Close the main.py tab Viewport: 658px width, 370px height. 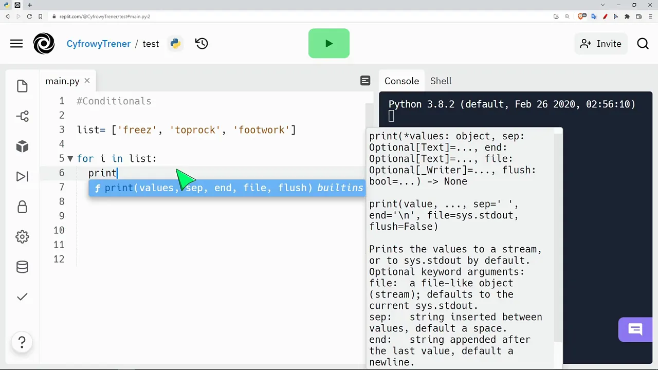(87, 81)
